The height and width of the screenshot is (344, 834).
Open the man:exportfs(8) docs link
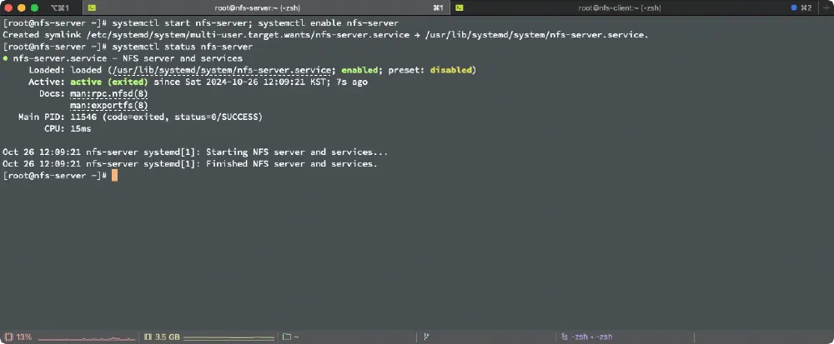(108, 106)
